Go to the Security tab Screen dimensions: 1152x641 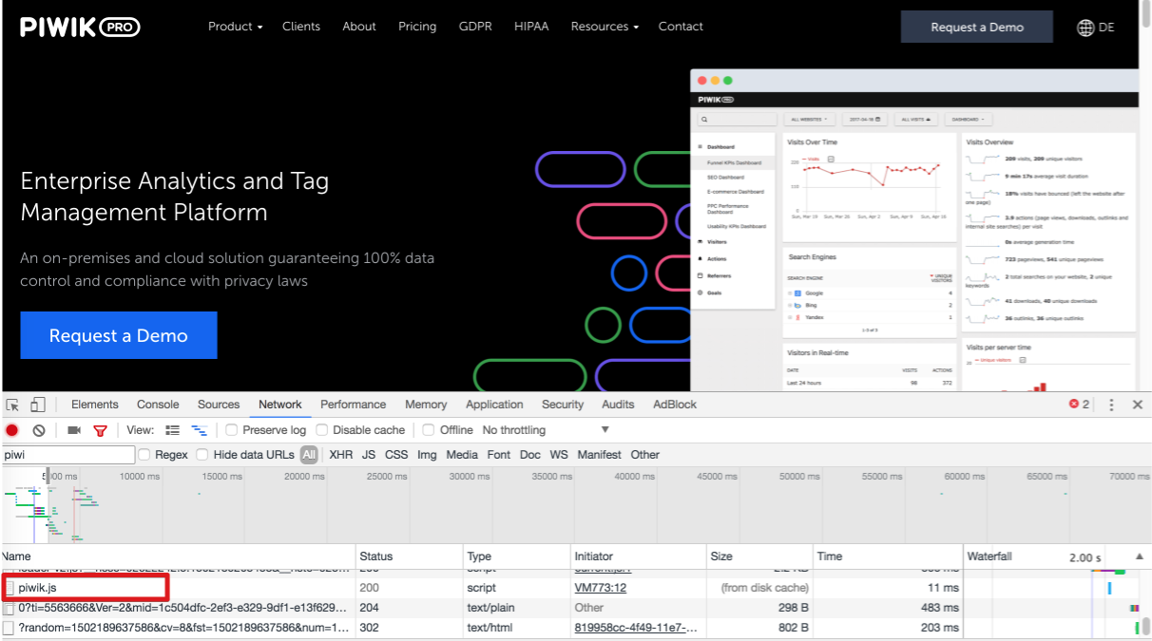point(563,405)
